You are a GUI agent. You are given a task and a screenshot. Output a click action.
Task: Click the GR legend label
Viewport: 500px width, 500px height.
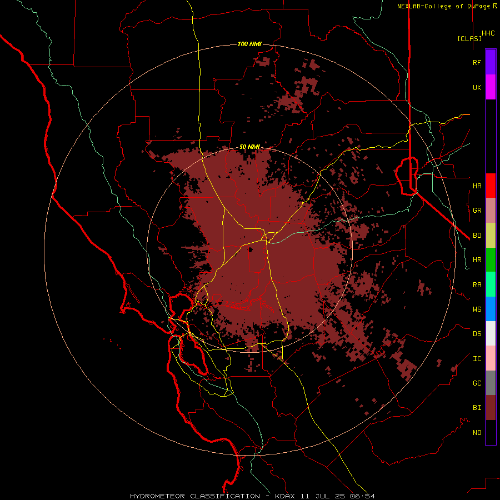point(477,211)
